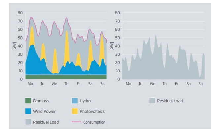Click the [GW] unit label of the residual-load-only chart

(x=112, y=46)
